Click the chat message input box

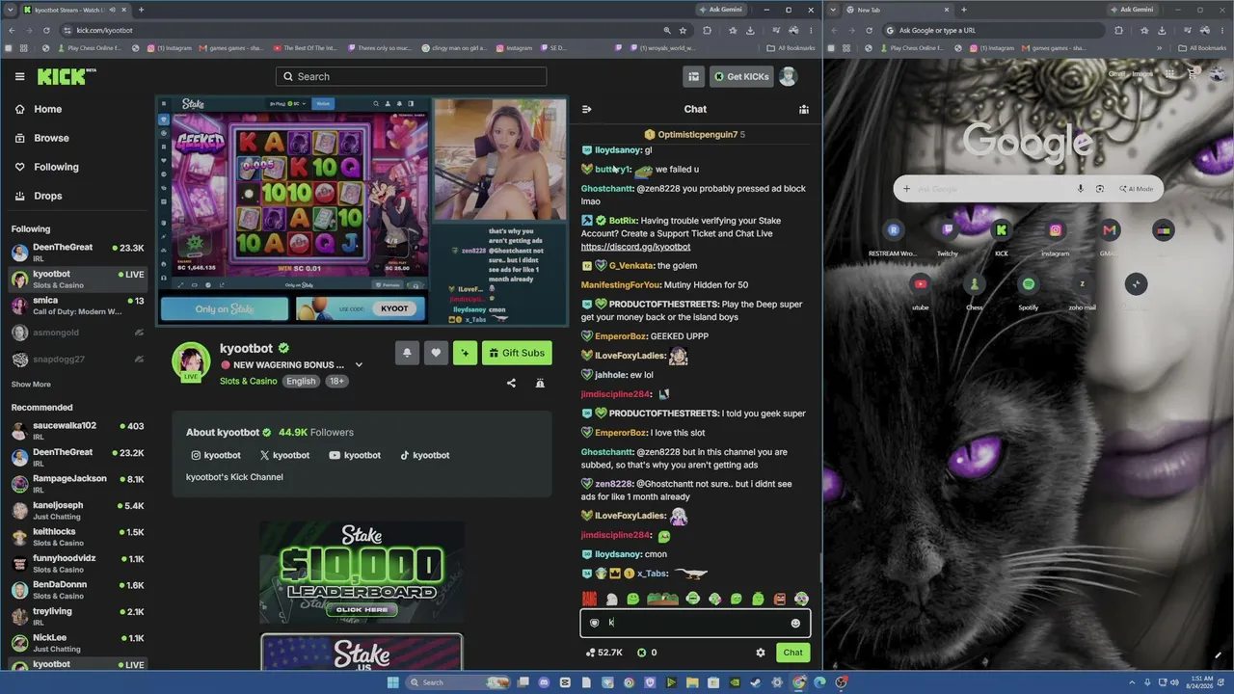695,623
